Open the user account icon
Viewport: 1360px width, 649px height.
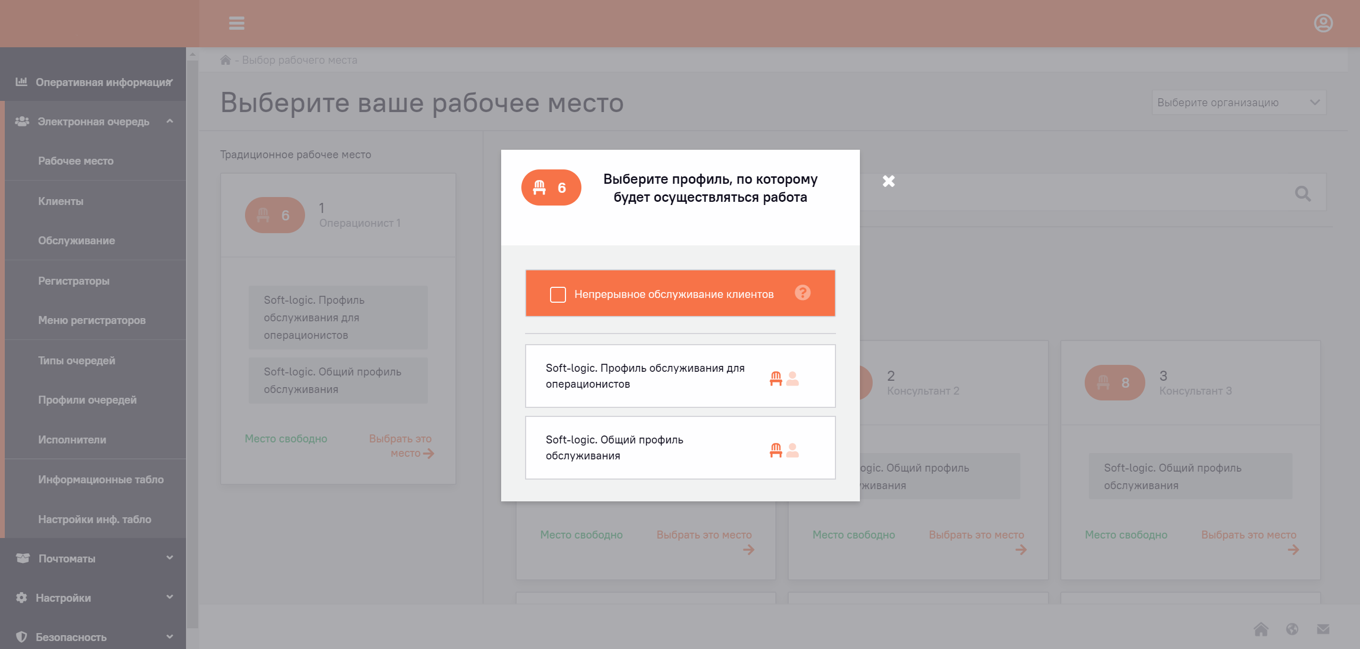pyautogui.click(x=1323, y=23)
